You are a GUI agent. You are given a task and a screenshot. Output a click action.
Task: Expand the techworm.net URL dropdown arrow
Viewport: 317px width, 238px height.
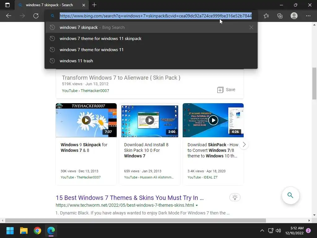pos(197,205)
